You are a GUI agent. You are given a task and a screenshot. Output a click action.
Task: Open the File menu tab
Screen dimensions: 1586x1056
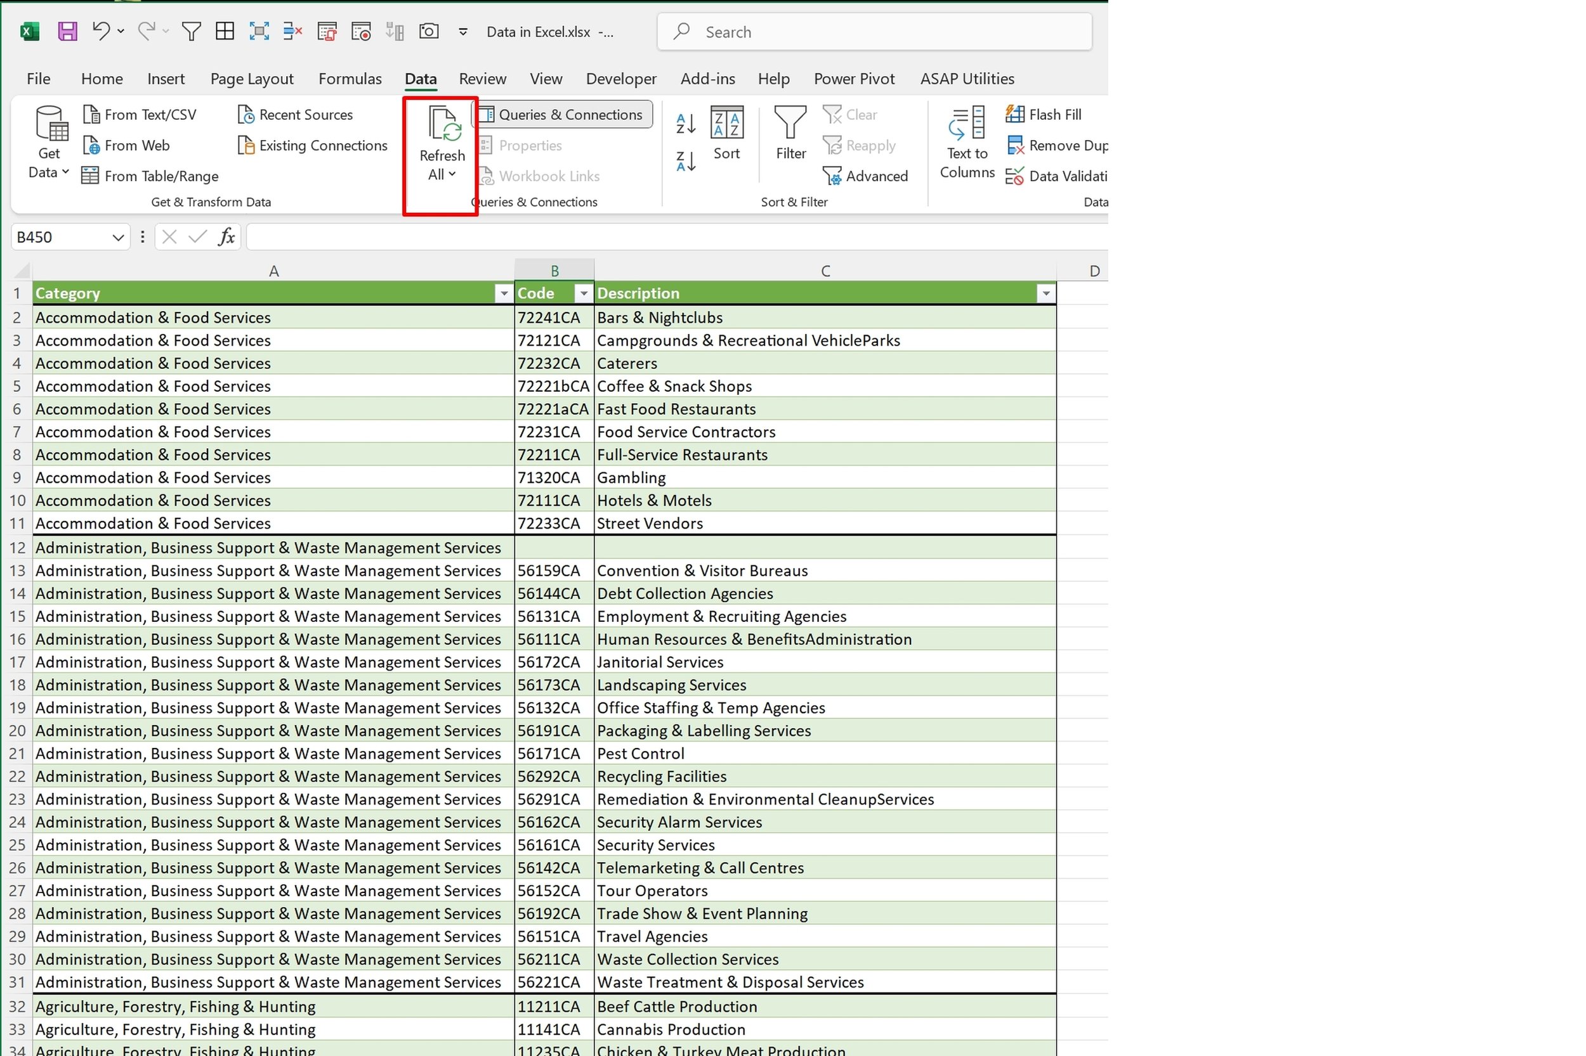pyautogui.click(x=39, y=79)
